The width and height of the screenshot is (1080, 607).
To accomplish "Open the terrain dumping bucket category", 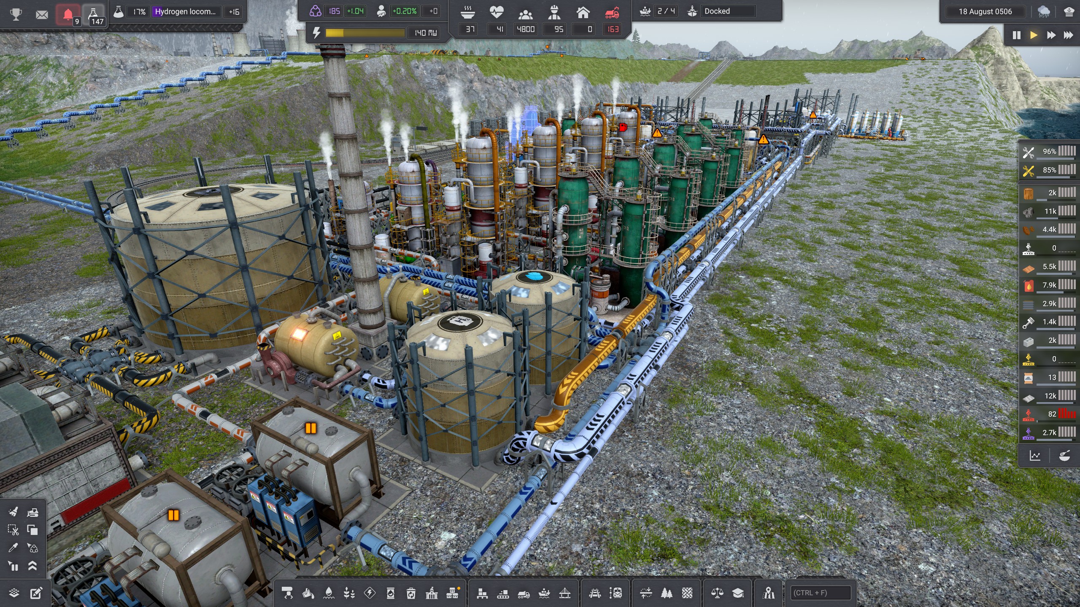I will tap(308, 593).
